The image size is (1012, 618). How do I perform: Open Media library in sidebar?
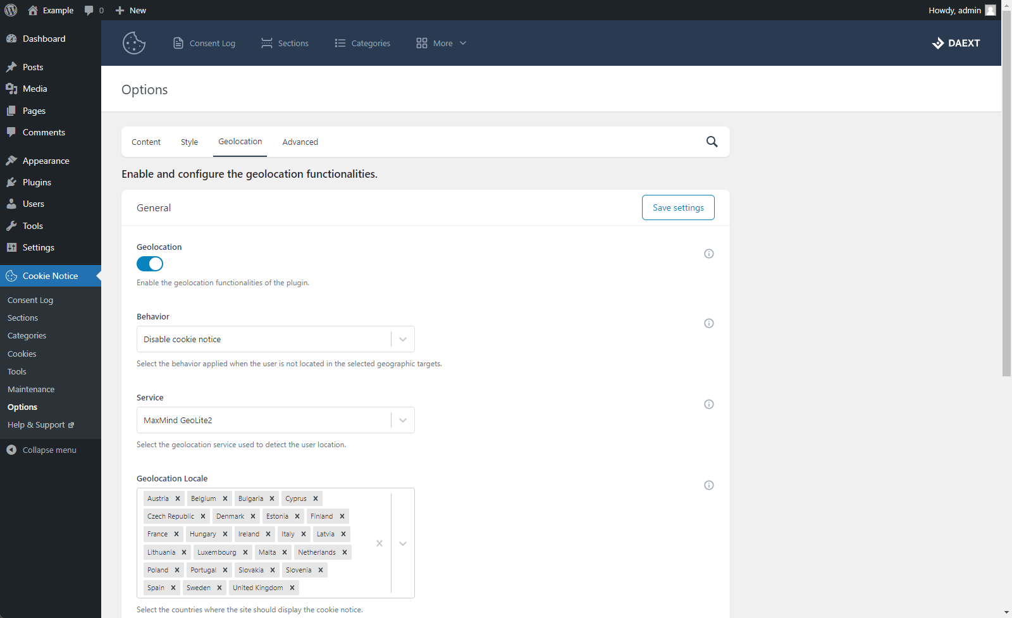[x=51, y=89]
